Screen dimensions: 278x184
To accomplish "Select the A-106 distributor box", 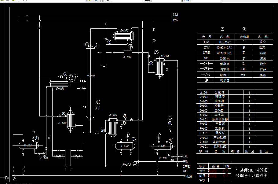I will tap(128, 53).
